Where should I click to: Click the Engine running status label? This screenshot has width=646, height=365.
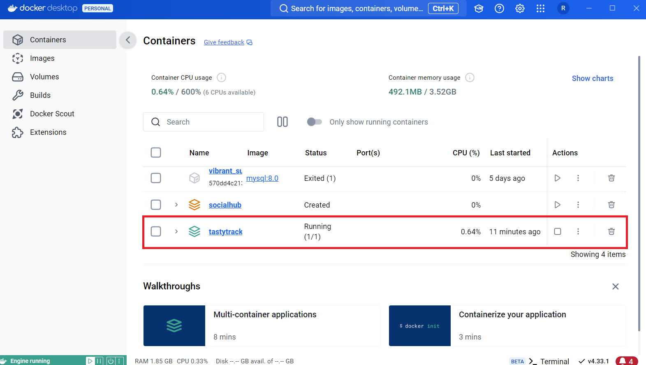tap(30, 361)
